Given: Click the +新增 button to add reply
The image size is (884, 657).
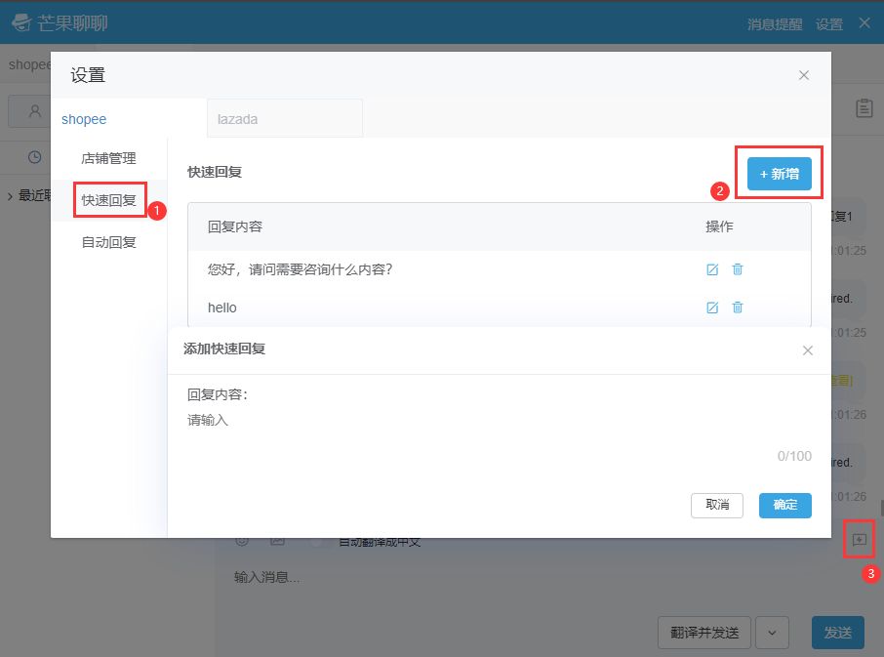Looking at the screenshot, I should (778, 173).
